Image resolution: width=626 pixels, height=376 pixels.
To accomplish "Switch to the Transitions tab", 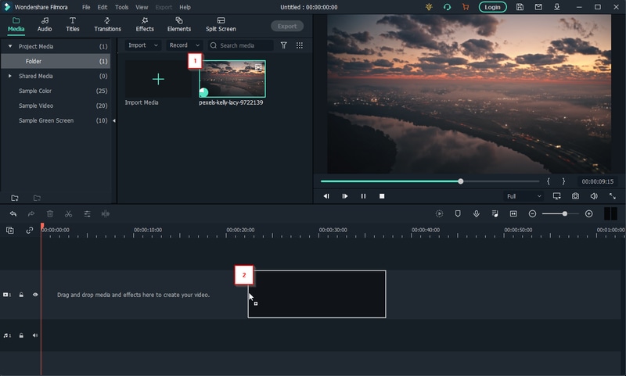I will pos(107,24).
